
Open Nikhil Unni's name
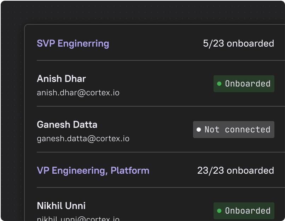(61, 206)
